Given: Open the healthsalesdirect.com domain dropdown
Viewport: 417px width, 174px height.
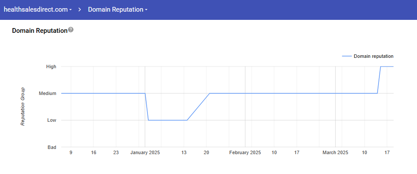Looking at the screenshot, I should pos(38,9).
